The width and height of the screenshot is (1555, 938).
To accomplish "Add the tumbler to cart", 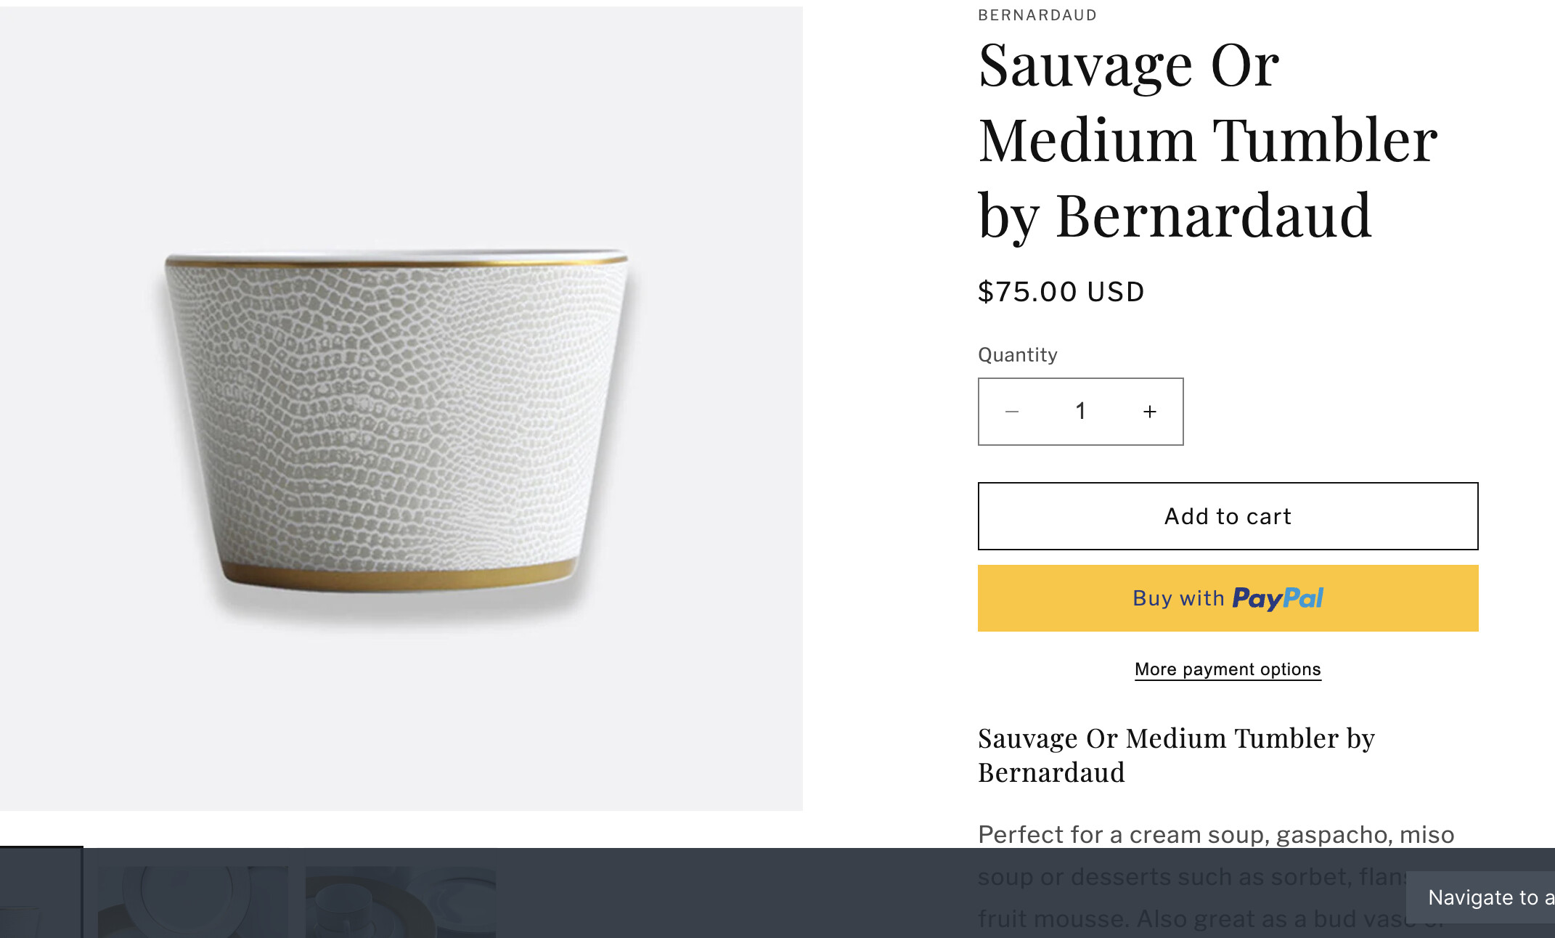I will 1228,516.
